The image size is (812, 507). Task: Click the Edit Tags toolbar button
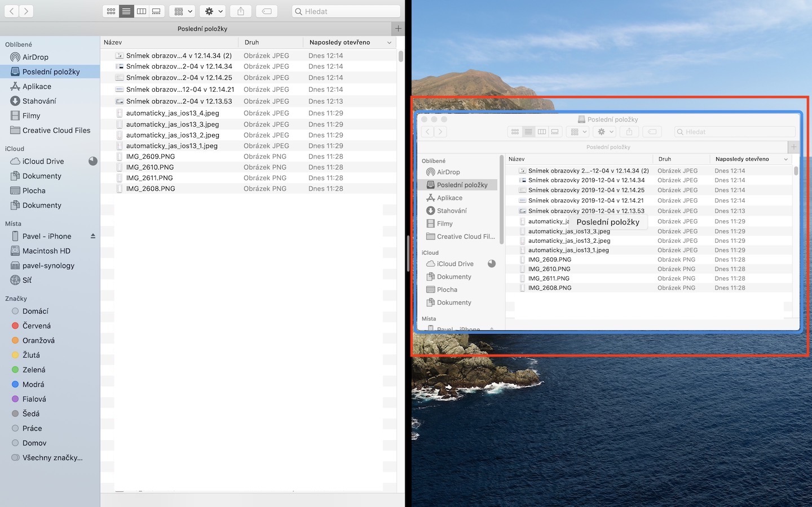[267, 11]
